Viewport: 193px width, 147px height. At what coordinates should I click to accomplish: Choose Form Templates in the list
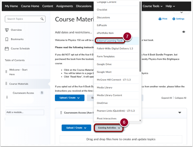[x=116, y=56]
